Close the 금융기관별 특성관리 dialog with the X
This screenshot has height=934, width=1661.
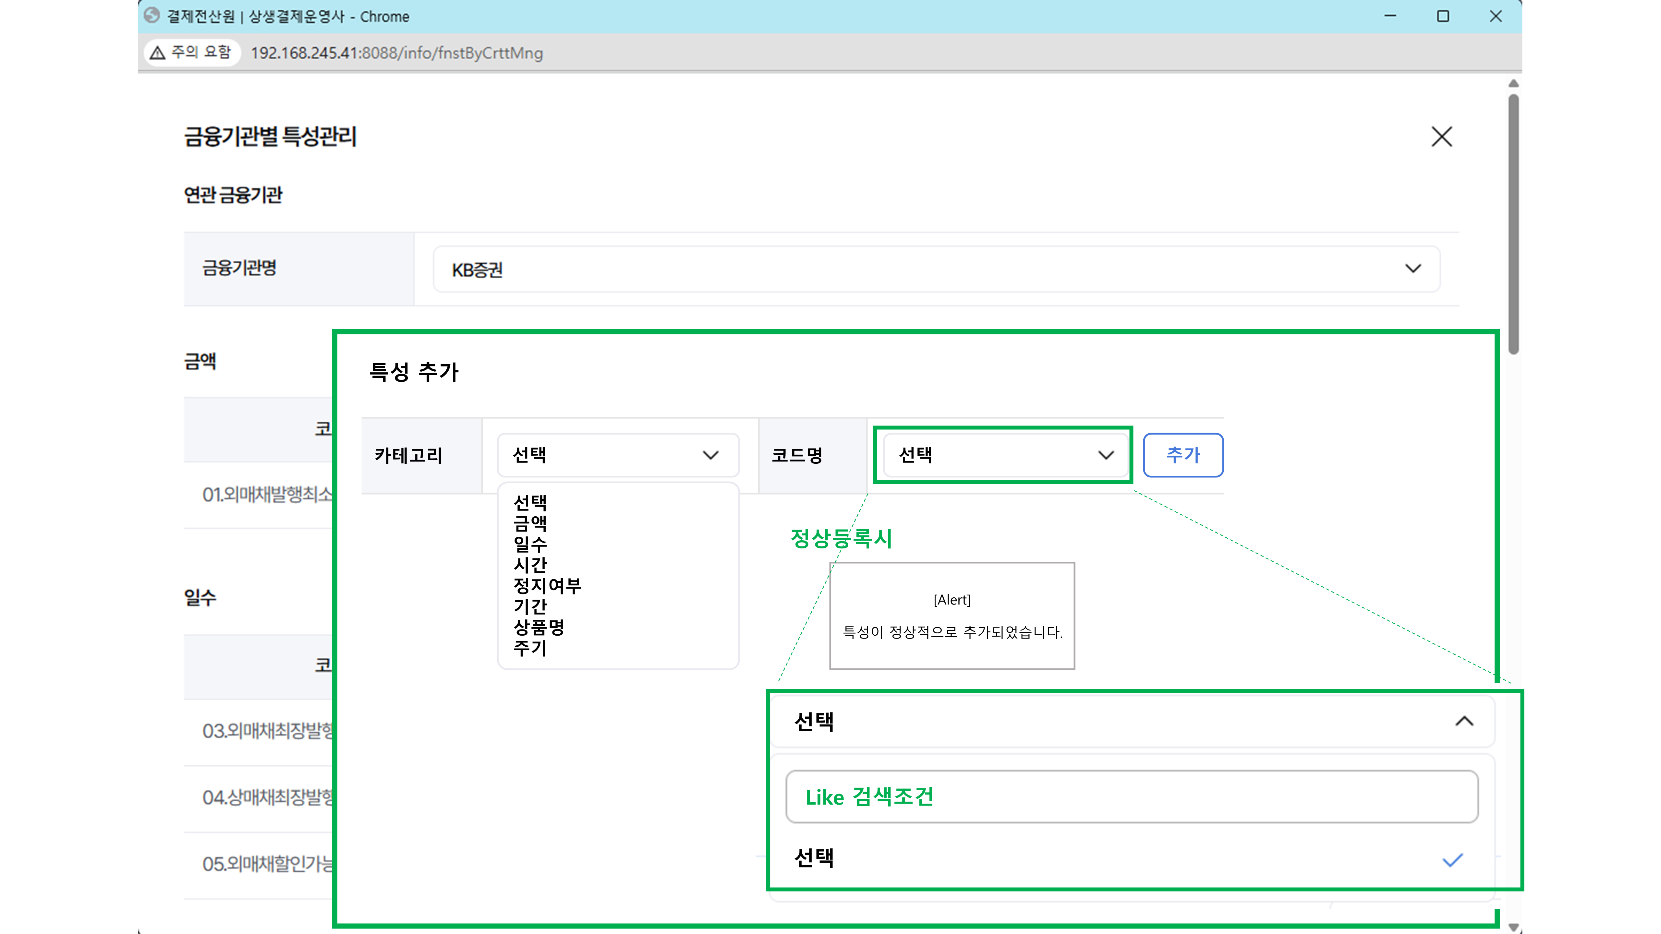click(1441, 137)
